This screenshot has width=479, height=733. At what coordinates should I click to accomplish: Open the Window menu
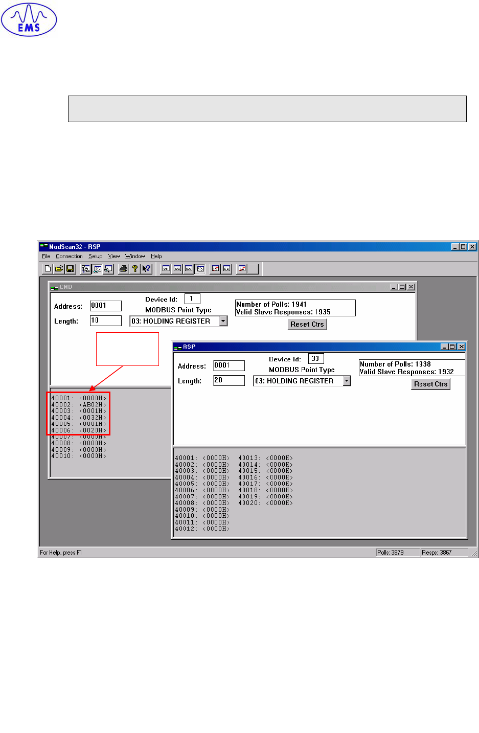135,256
